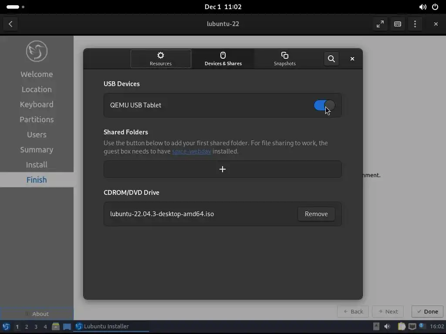This screenshot has width=446, height=334.
Task: Close the lubuntu-22 box window
Action: click(x=436, y=24)
